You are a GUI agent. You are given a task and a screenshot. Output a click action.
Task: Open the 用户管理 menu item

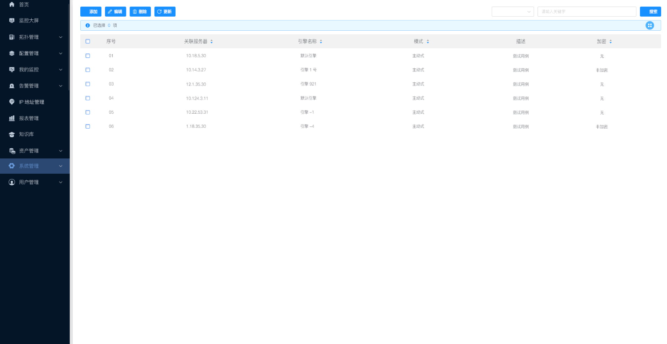pos(29,182)
